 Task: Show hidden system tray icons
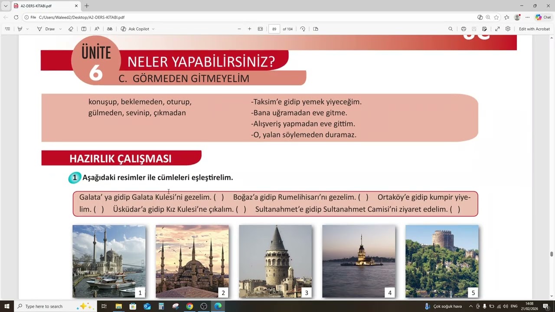tap(470, 306)
